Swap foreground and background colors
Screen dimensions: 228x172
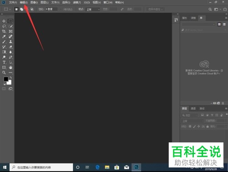pyautogui.click(x=10, y=77)
